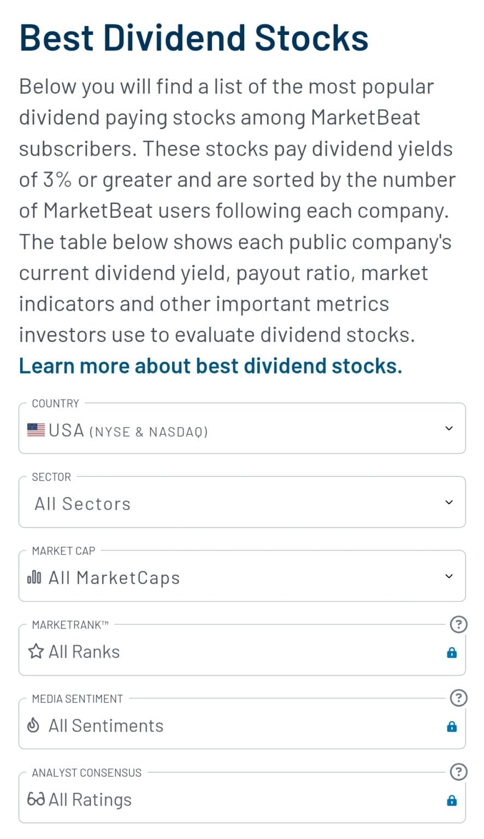
Task: Open the MarketRank help tooltip icon
Action: [x=458, y=624]
